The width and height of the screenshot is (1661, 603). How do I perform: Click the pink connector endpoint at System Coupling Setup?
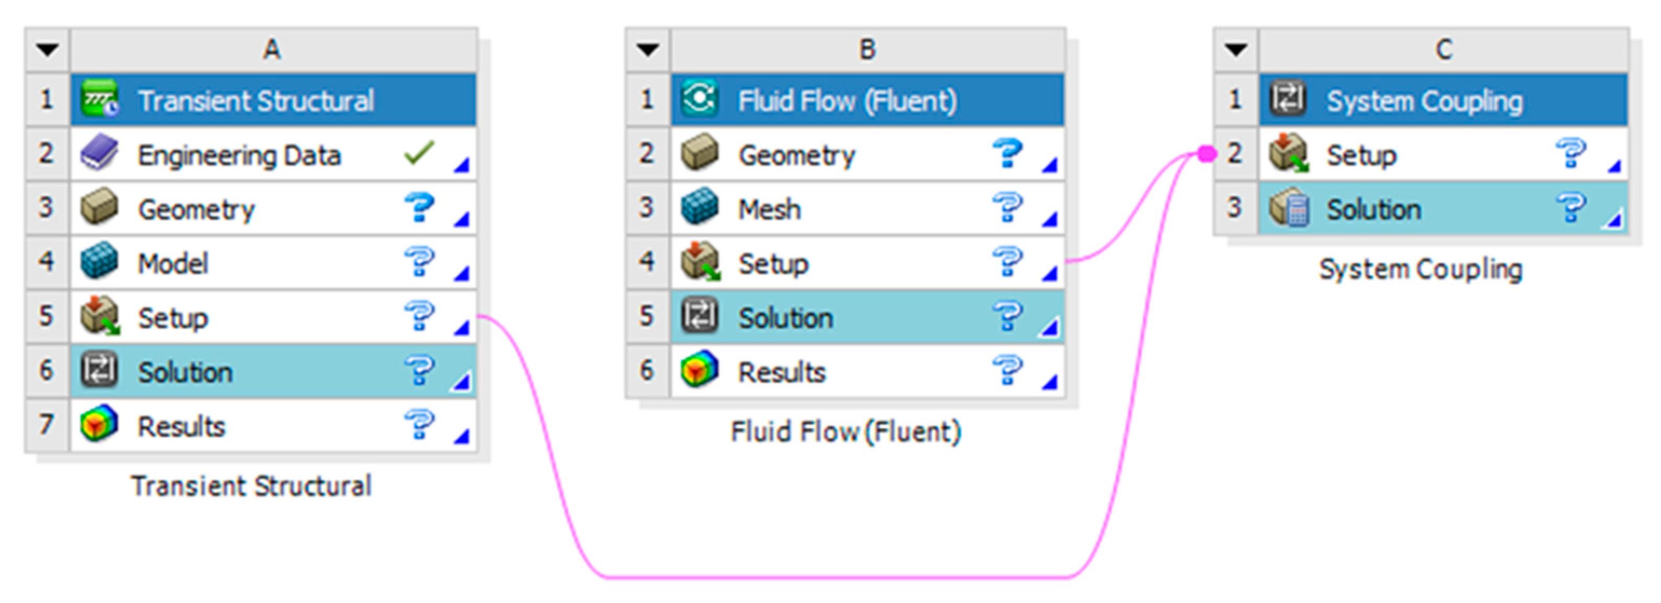click(x=1207, y=153)
